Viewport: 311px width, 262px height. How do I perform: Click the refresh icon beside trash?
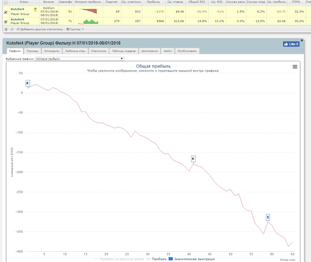coord(12,29)
